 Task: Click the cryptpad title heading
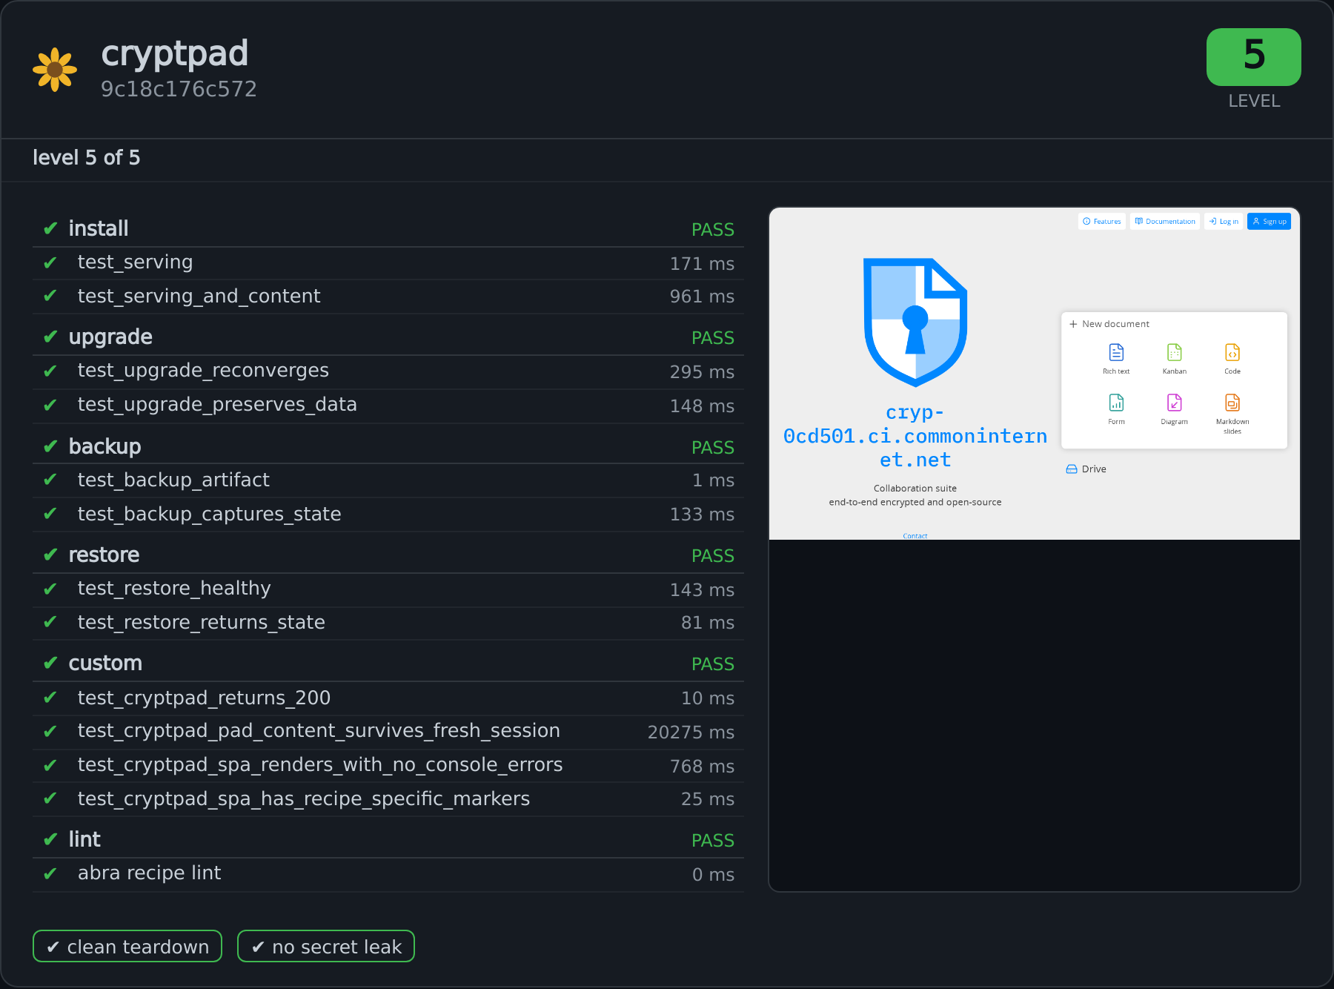click(175, 54)
